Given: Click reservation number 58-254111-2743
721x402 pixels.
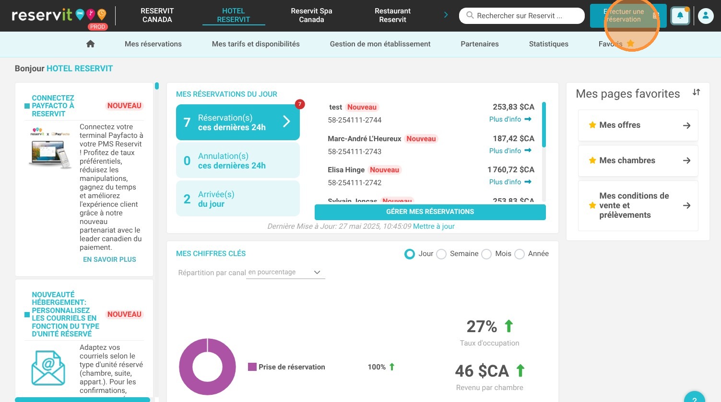Looking at the screenshot, I should coord(355,152).
